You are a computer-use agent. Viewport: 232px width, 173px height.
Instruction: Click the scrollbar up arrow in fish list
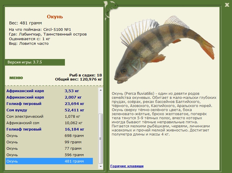pyautogui.click(x=101, y=90)
